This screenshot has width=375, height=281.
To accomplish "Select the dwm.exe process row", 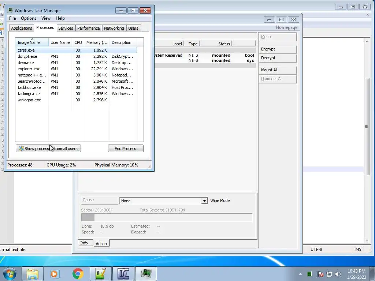I will (76, 63).
